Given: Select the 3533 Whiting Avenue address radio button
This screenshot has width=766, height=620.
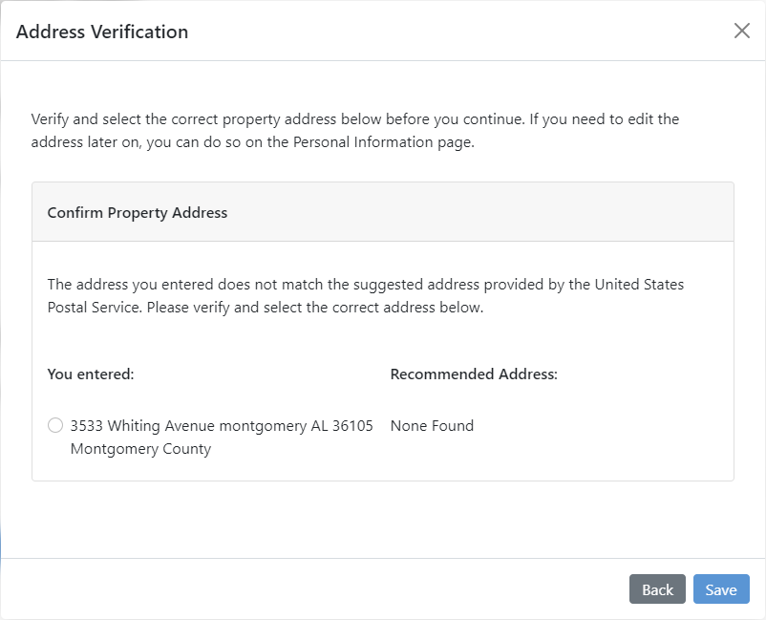Looking at the screenshot, I should (x=54, y=425).
